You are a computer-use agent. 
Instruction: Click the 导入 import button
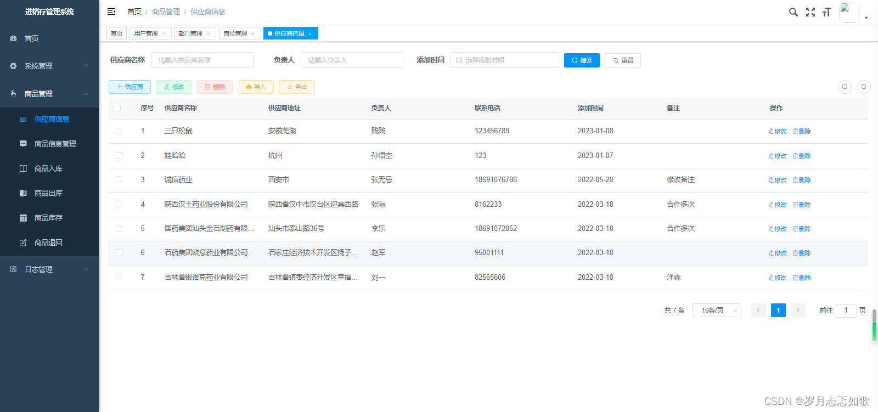[256, 87]
